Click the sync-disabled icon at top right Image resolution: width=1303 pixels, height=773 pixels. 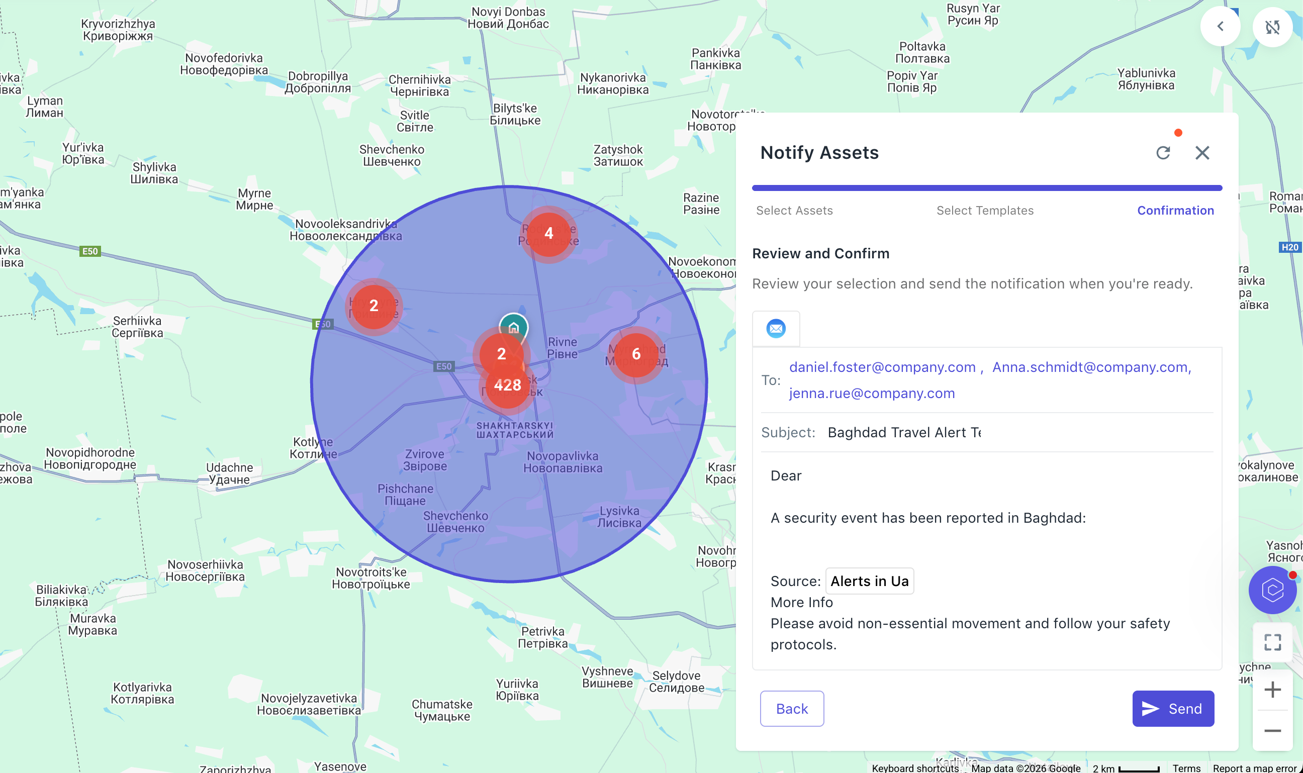point(1272,27)
